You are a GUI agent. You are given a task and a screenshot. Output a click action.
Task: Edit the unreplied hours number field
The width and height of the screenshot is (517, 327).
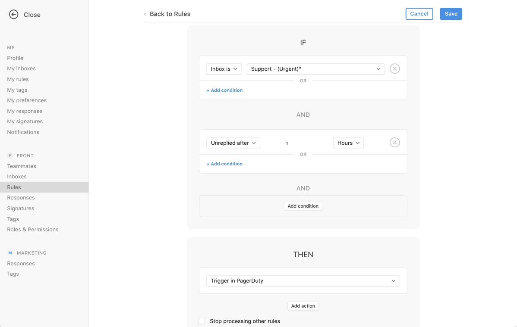(x=287, y=143)
